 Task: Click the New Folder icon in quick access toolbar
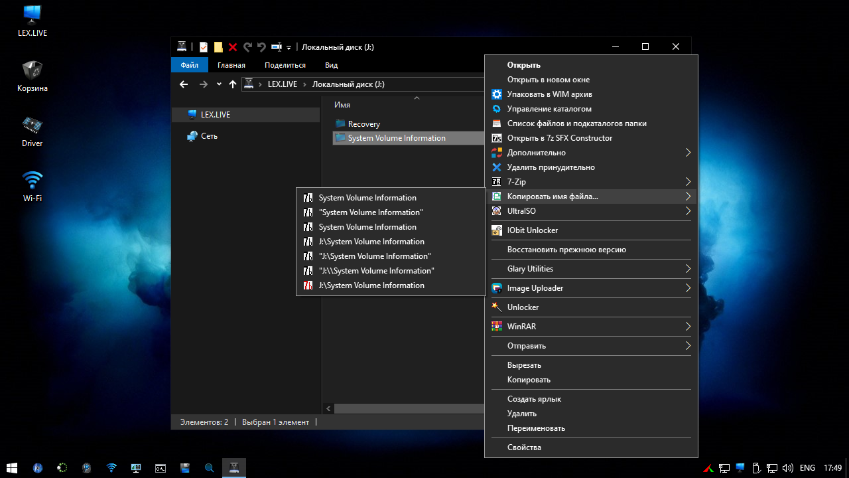point(218,47)
